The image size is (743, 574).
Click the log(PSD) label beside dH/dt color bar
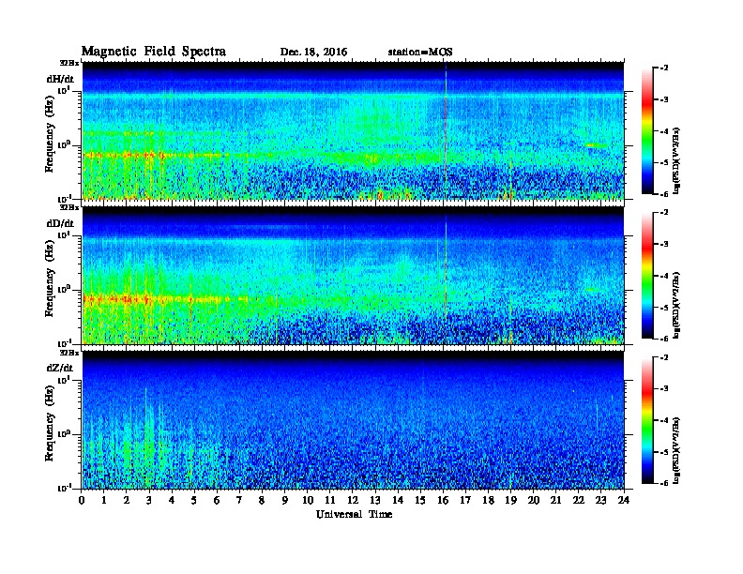(x=676, y=160)
